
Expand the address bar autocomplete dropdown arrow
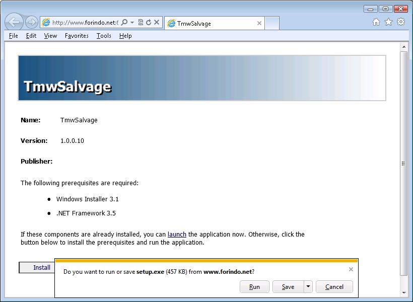[x=132, y=23]
